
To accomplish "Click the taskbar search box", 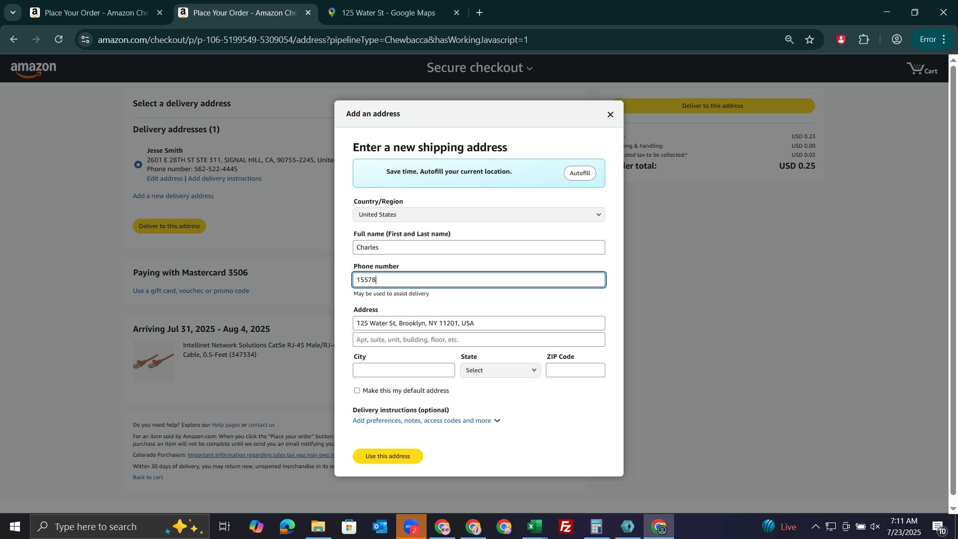I will 120,527.
